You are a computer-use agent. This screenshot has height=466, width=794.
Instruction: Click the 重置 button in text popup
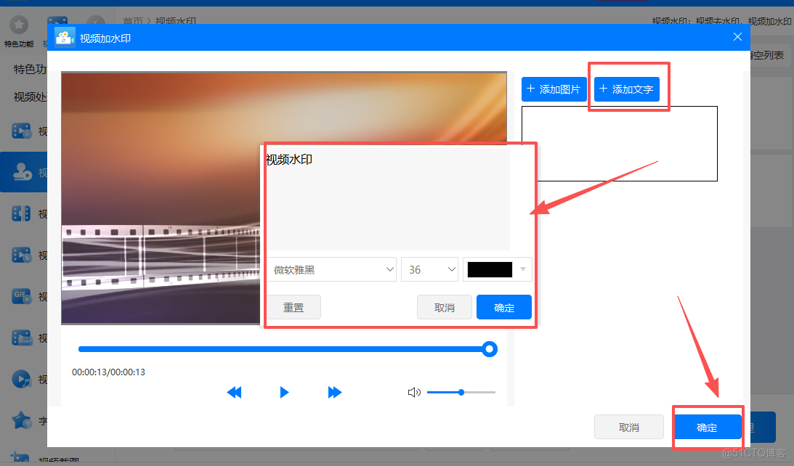click(293, 307)
